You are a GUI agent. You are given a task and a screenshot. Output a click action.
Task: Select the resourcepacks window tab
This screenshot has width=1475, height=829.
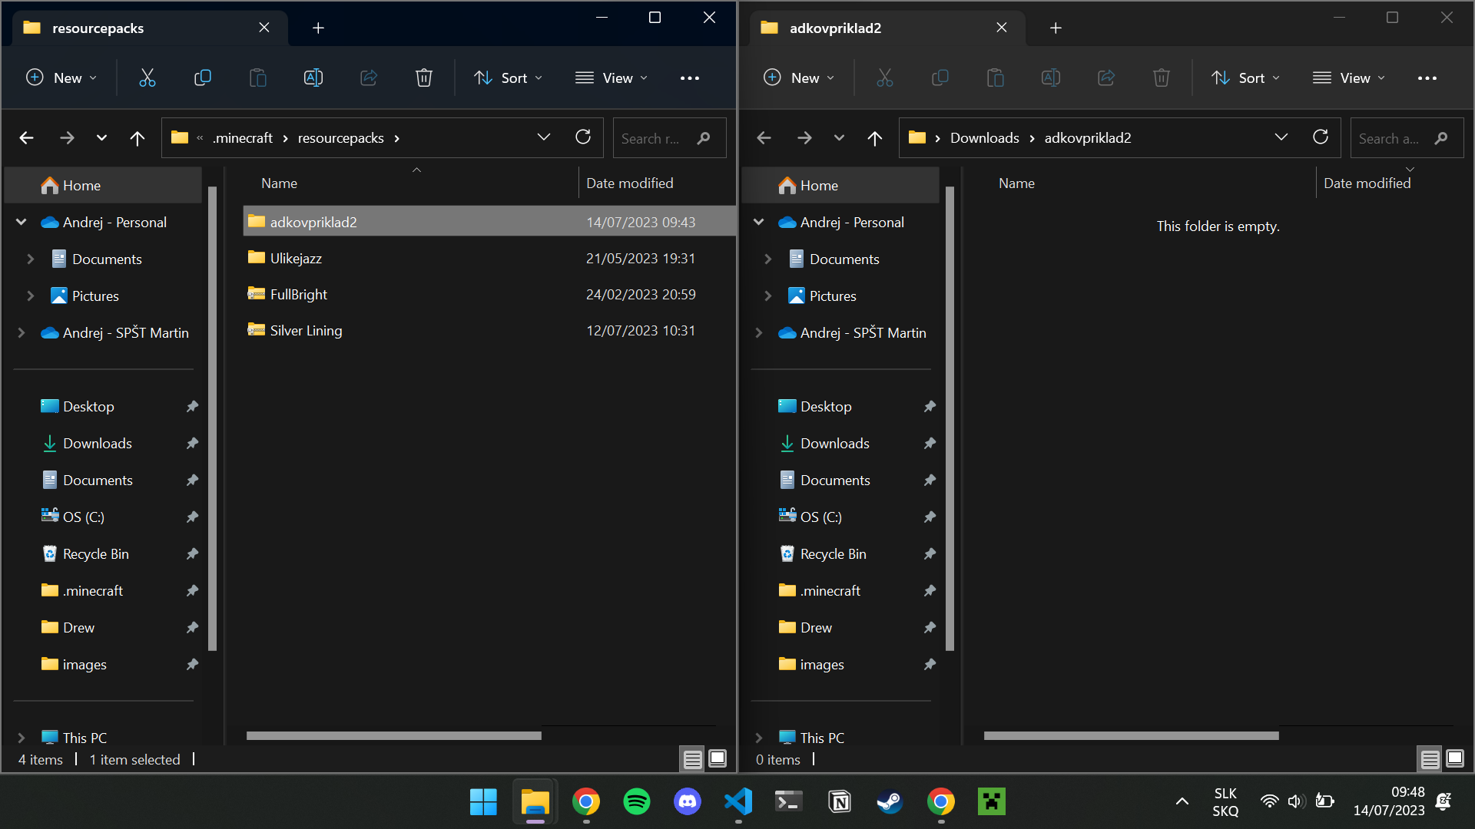coord(150,28)
